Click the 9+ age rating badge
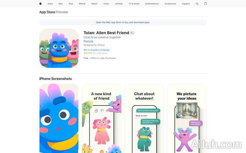This screenshot has width=246, height=153. (x=132, y=33)
